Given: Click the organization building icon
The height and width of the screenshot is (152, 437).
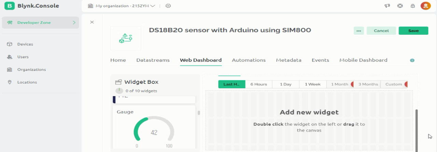Looking at the screenshot, I should pyautogui.click(x=90, y=6).
